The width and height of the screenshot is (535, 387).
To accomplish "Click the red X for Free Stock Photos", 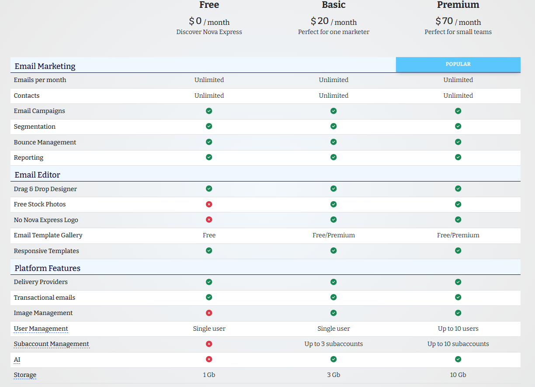I will pyautogui.click(x=209, y=204).
